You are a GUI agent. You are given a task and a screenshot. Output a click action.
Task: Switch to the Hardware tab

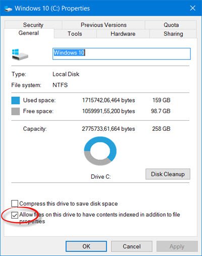click(x=123, y=34)
